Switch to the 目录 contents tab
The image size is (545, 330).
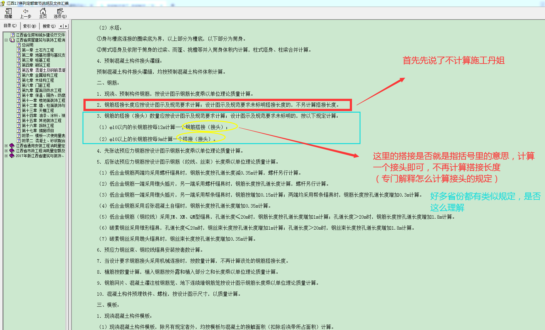[x=10, y=26]
